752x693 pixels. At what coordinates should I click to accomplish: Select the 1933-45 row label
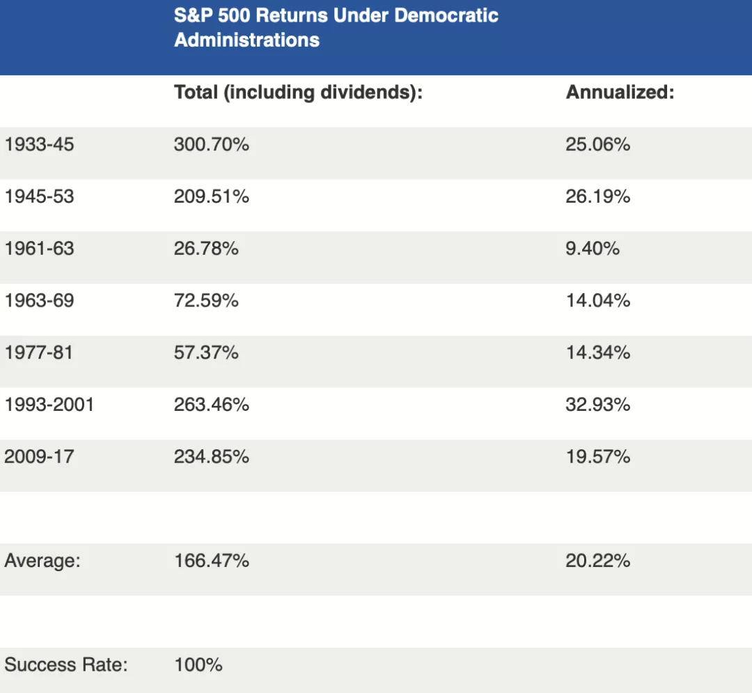[39, 145]
